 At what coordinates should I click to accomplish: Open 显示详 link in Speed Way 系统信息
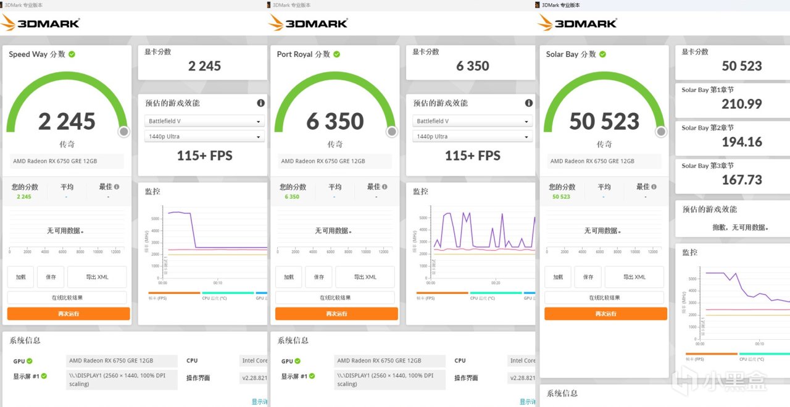tap(260, 401)
